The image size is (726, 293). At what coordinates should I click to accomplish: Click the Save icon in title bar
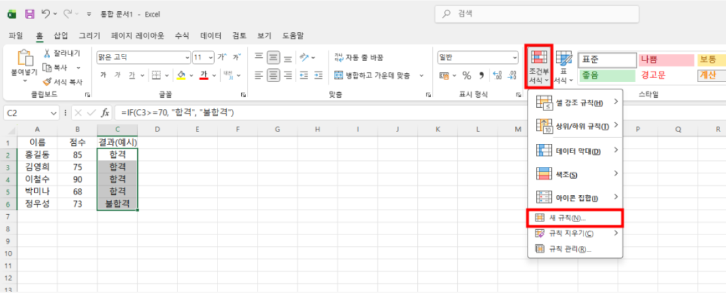30,14
